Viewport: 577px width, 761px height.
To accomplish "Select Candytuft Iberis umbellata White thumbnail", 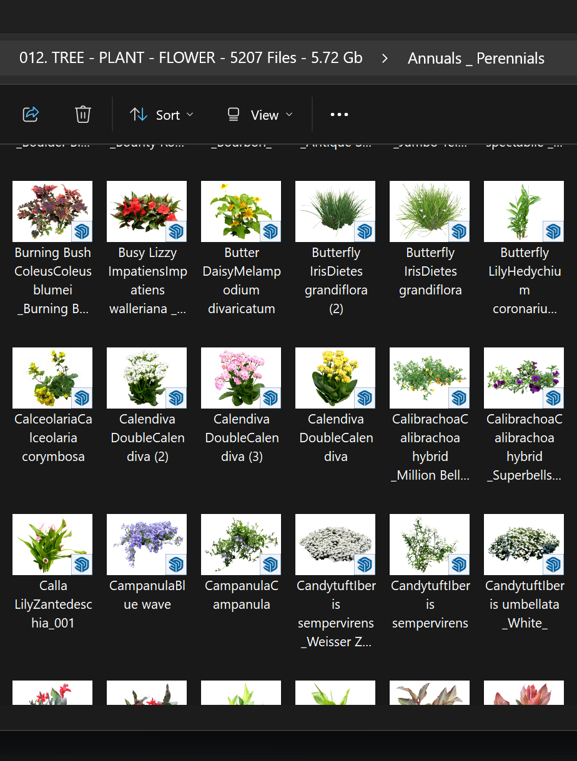I will (524, 545).
